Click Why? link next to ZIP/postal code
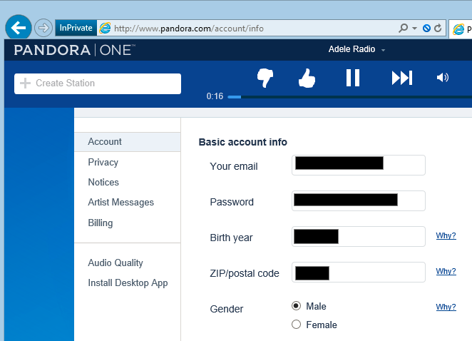The image size is (472, 341). coord(446,272)
